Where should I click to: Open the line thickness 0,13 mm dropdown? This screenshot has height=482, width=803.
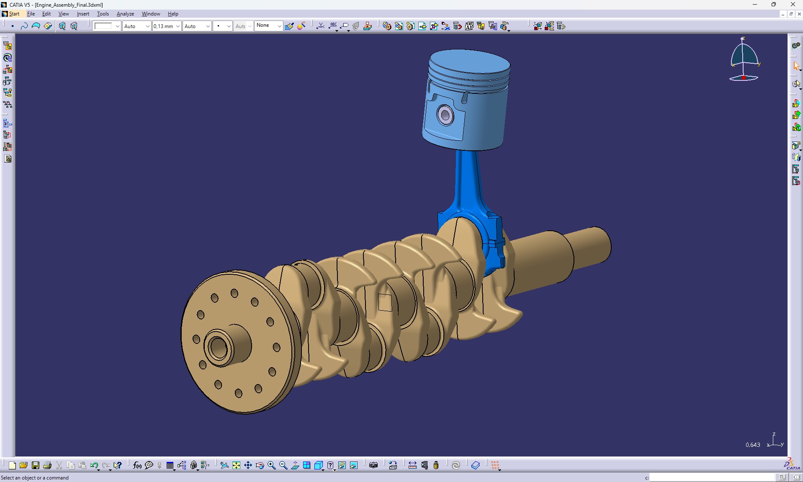coord(178,26)
